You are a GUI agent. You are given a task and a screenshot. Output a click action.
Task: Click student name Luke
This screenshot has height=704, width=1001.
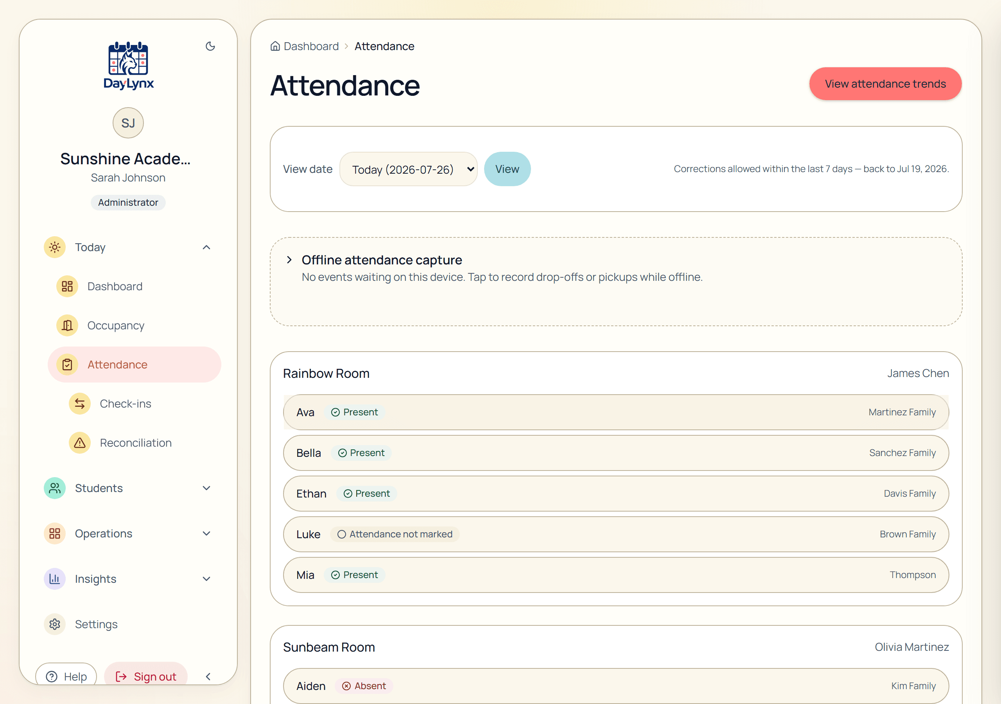click(308, 534)
